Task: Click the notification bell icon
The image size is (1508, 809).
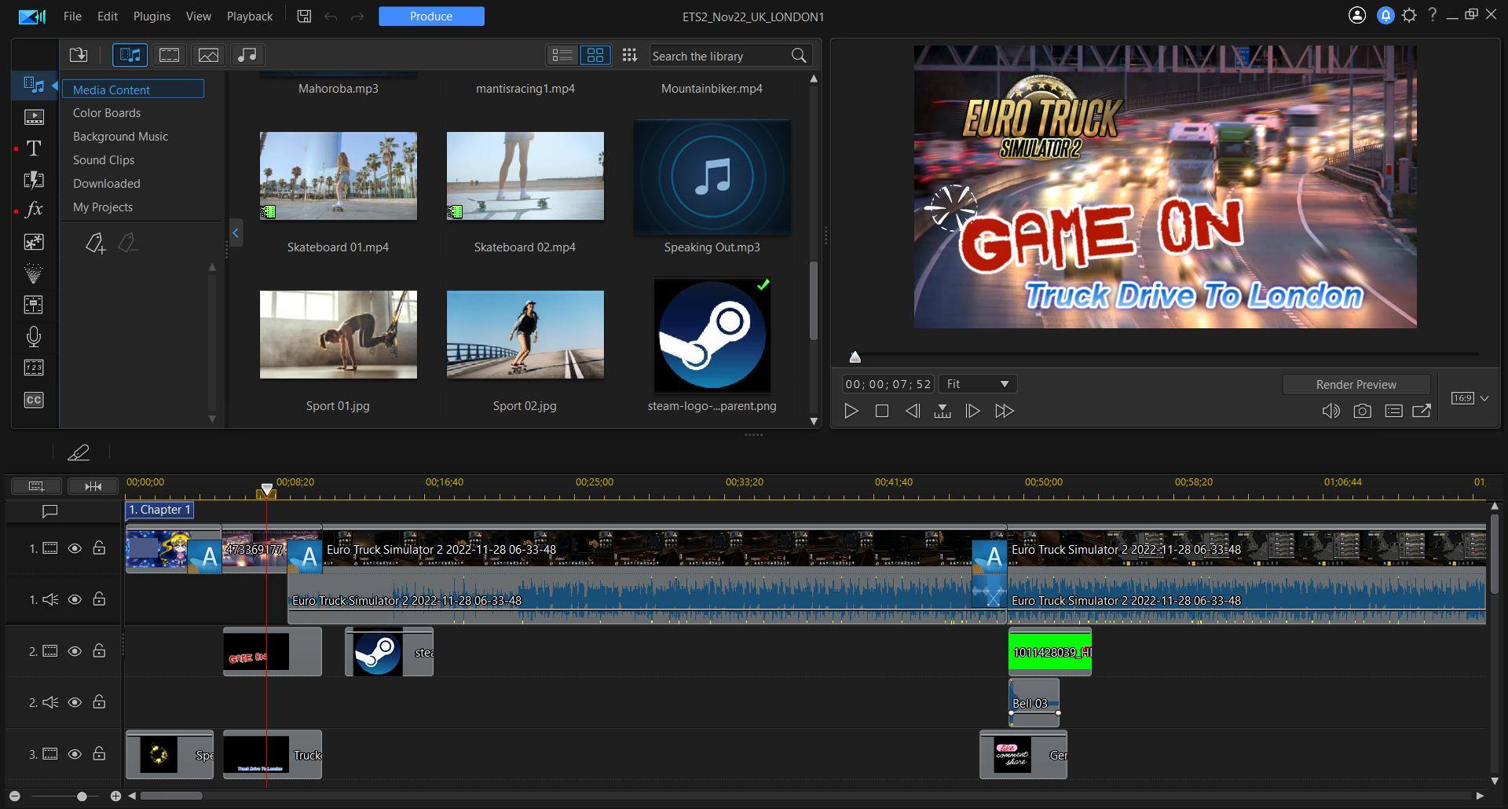Action: click(x=1385, y=16)
